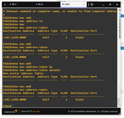Click the SolarWinds copyright notice text
This screenshot has width=124, height=118.
pyautogui.click(x=93, y=112)
